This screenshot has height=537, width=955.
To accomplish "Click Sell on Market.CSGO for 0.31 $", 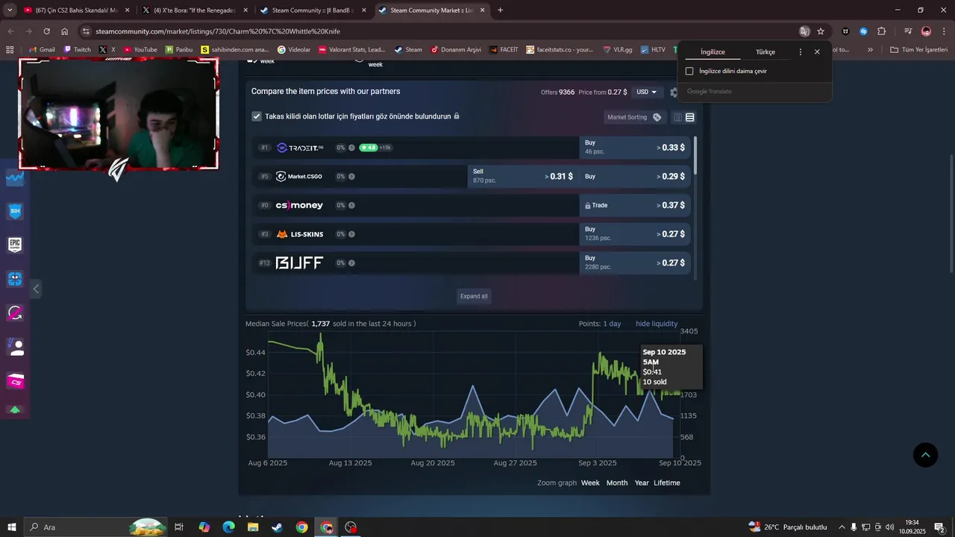I will click(523, 176).
